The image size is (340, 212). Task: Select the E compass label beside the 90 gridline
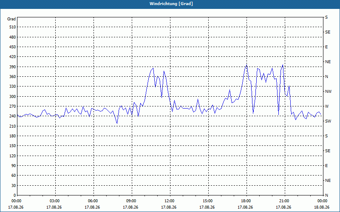click(x=326, y=166)
